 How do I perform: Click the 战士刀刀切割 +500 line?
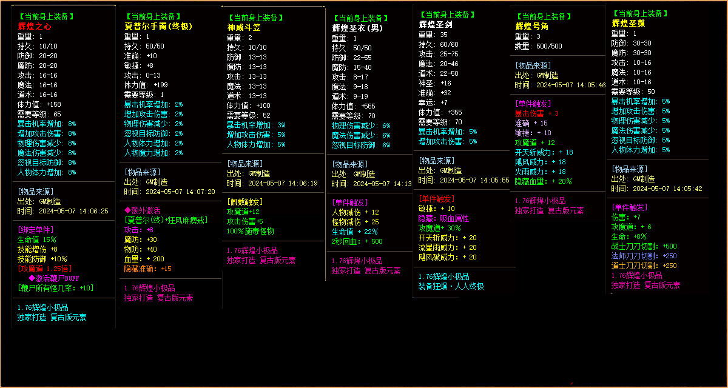coord(644,246)
